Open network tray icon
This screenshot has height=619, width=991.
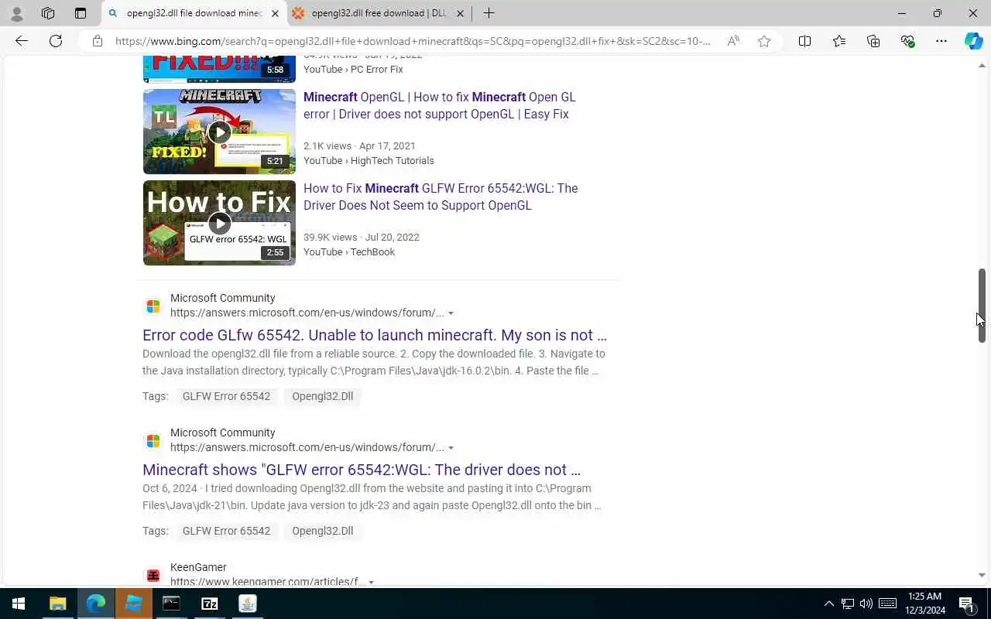point(848,604)
